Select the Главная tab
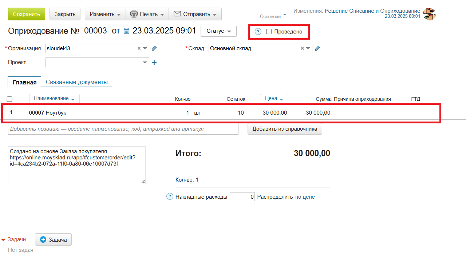The height and width of the screenshot is (262, 466). point(24,82)
